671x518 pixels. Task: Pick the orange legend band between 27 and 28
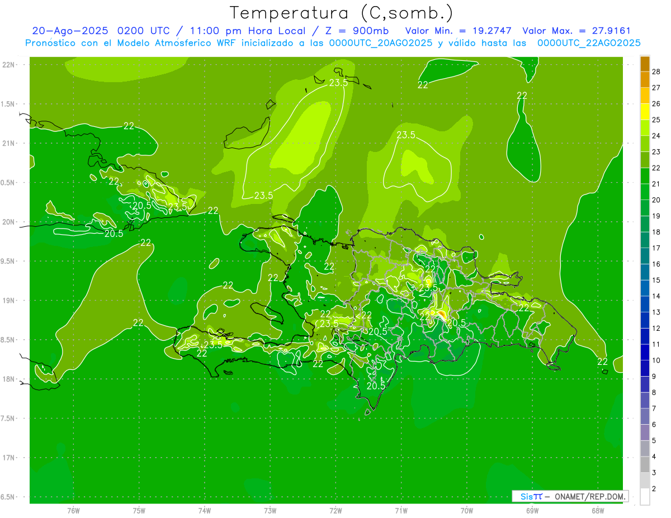pyautogui.click(x=645, y=79)
